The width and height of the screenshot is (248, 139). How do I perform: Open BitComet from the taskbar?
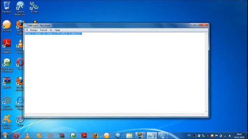click(x=107, y=136)
